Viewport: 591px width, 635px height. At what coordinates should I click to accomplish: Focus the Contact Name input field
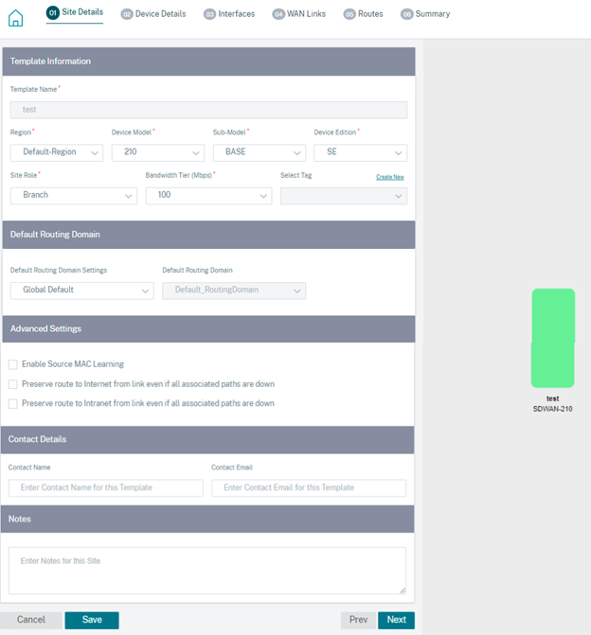pyautogui.click(x=106, y=488)
